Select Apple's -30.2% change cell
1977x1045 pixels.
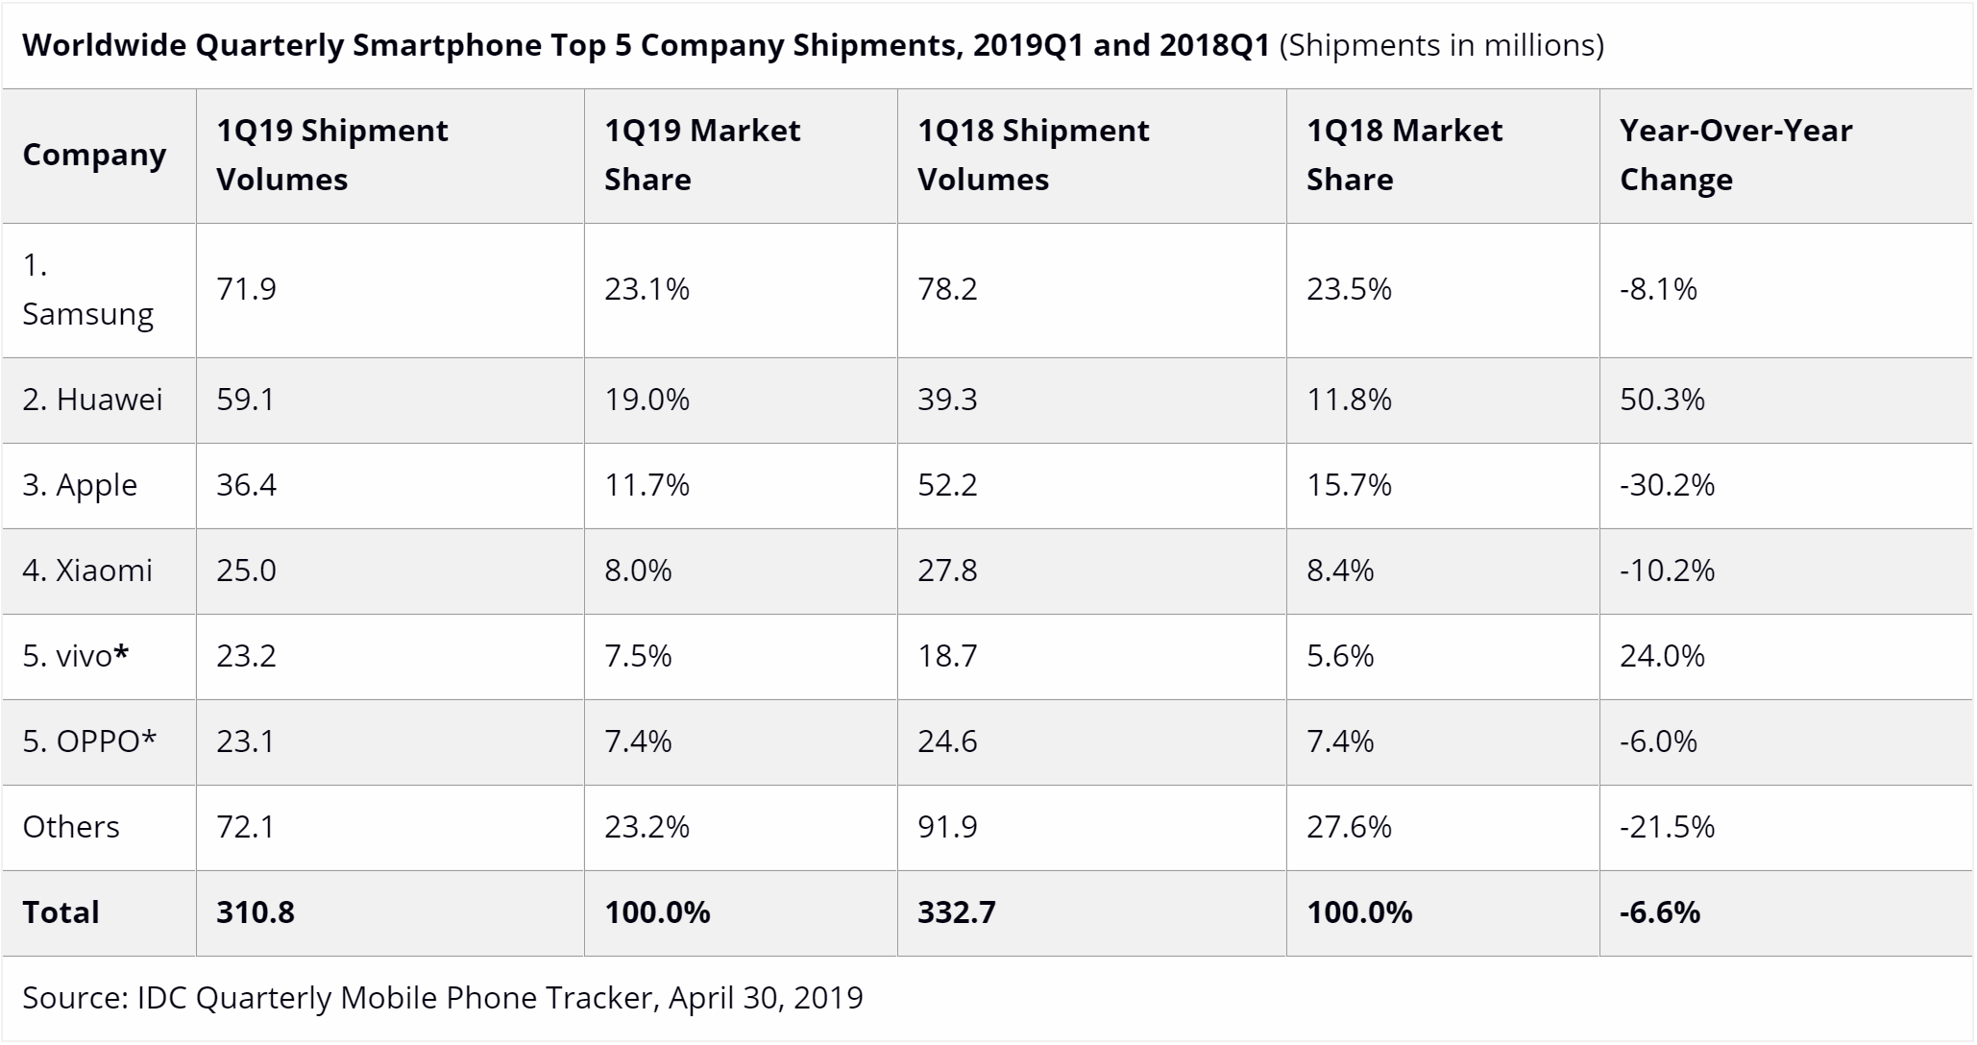[1667, 485]
